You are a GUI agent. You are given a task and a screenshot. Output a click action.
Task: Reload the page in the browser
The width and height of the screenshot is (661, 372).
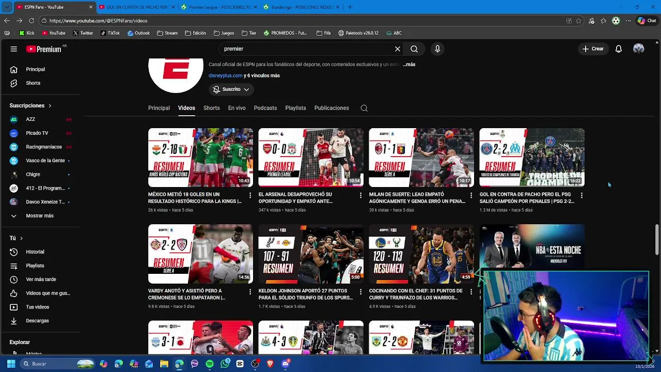click(32, 21)
